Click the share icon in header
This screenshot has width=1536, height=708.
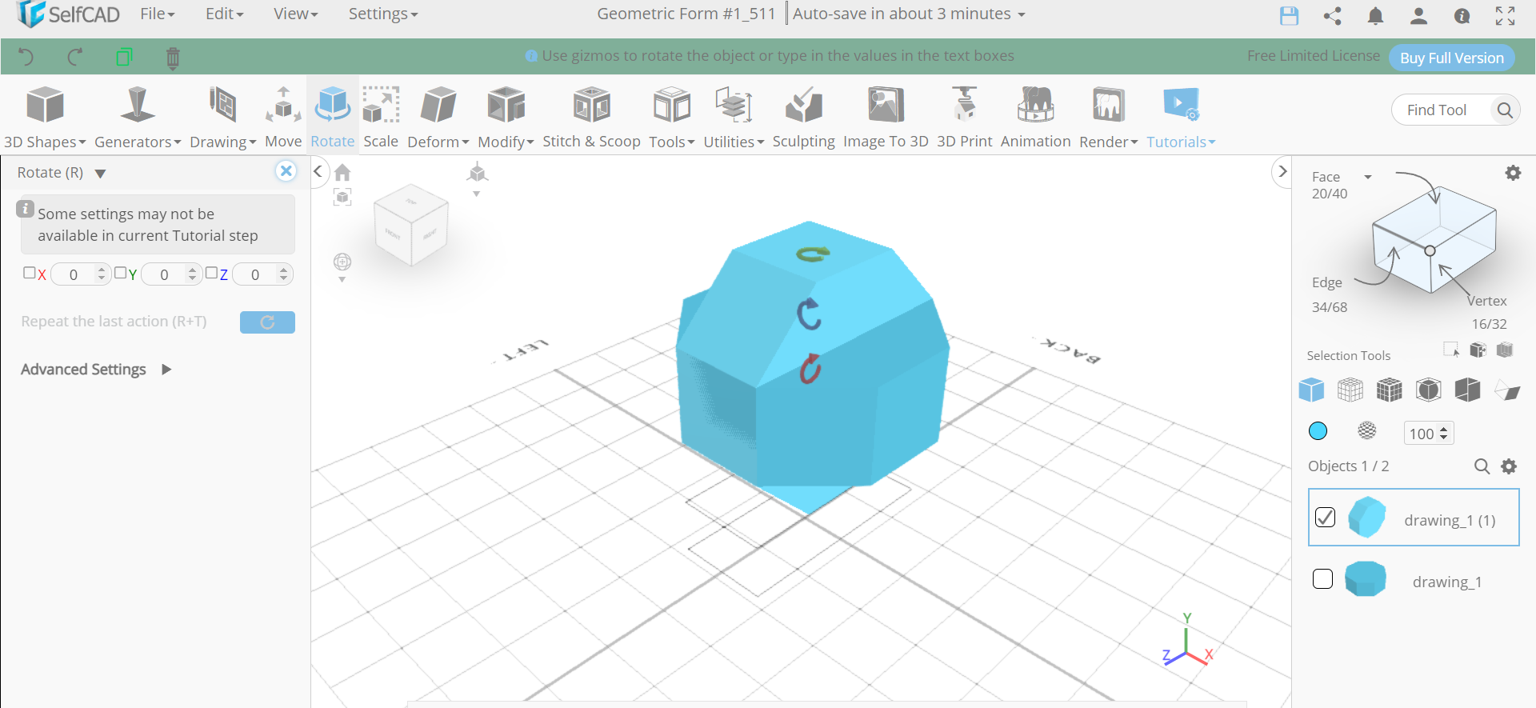click(1332, 15)
